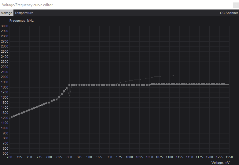Open the Temperature tab

click(x=24, y=13)
